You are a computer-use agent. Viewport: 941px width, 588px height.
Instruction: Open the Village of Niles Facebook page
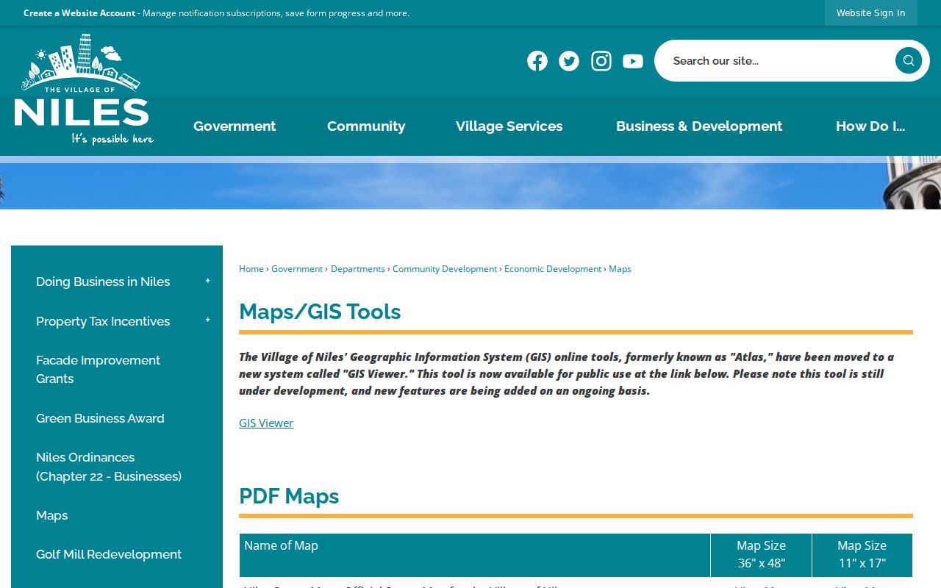pyautogui.click(x=537, y=61)
